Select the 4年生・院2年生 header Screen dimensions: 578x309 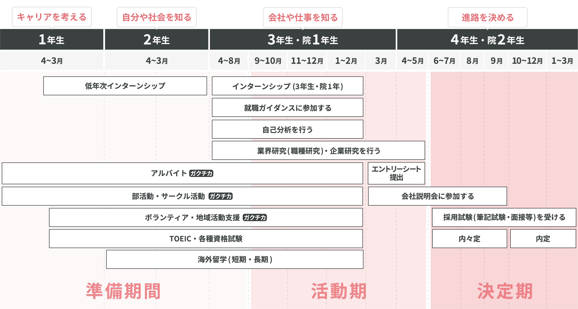(x=487, y=39)
